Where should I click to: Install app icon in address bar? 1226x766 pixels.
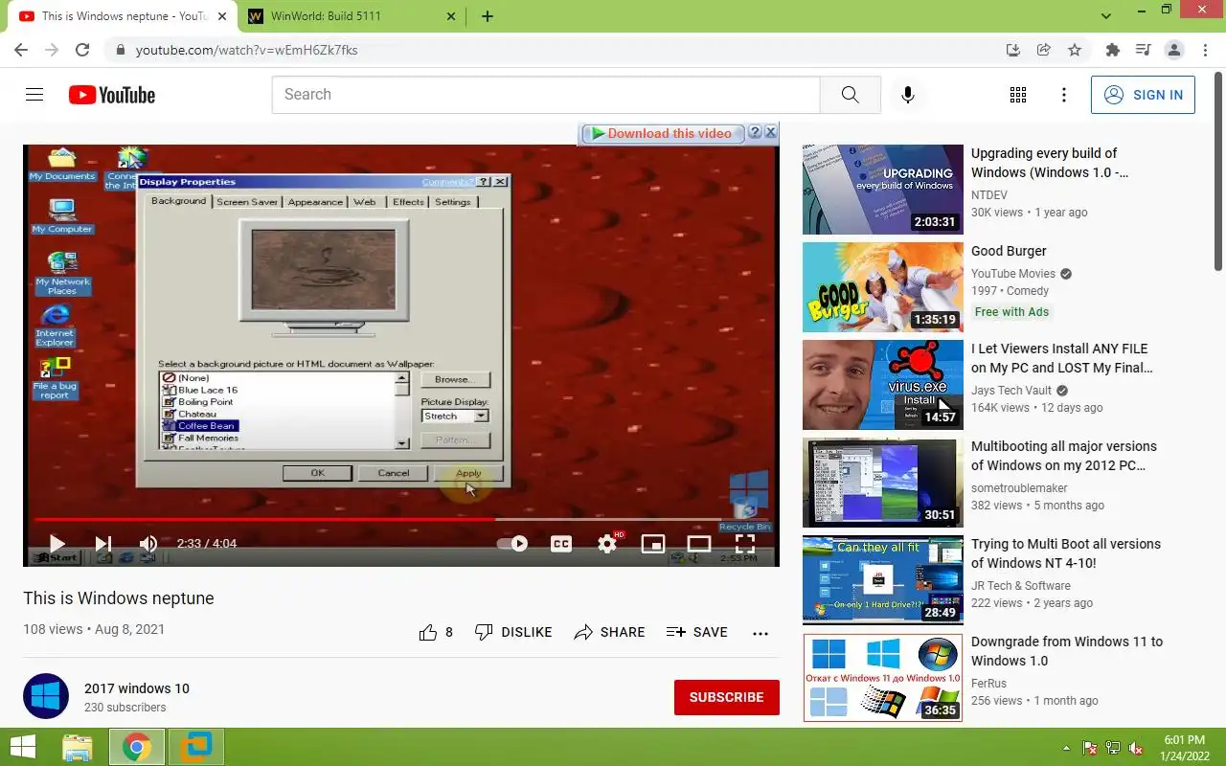point(1013,50)
